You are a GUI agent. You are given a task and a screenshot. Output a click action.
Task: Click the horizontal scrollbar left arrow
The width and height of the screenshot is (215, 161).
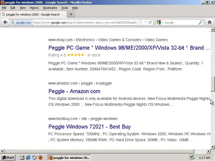[x=2, y=151]
